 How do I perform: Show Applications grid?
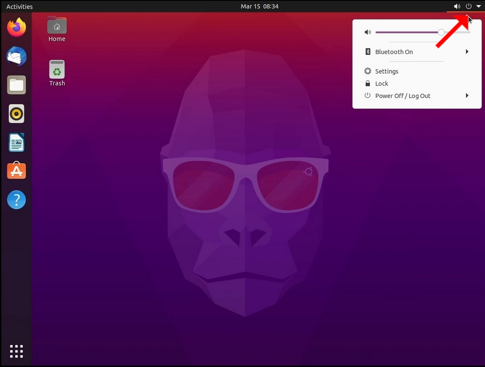[x=16, y=351]
